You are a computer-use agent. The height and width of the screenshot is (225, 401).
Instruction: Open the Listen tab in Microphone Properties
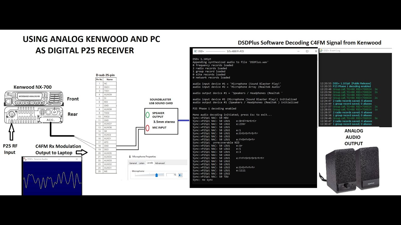[142, 163]
